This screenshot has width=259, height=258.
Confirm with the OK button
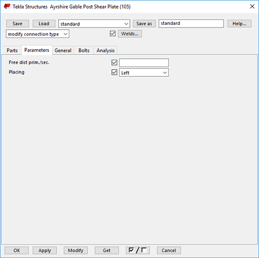tap(17, 250)
